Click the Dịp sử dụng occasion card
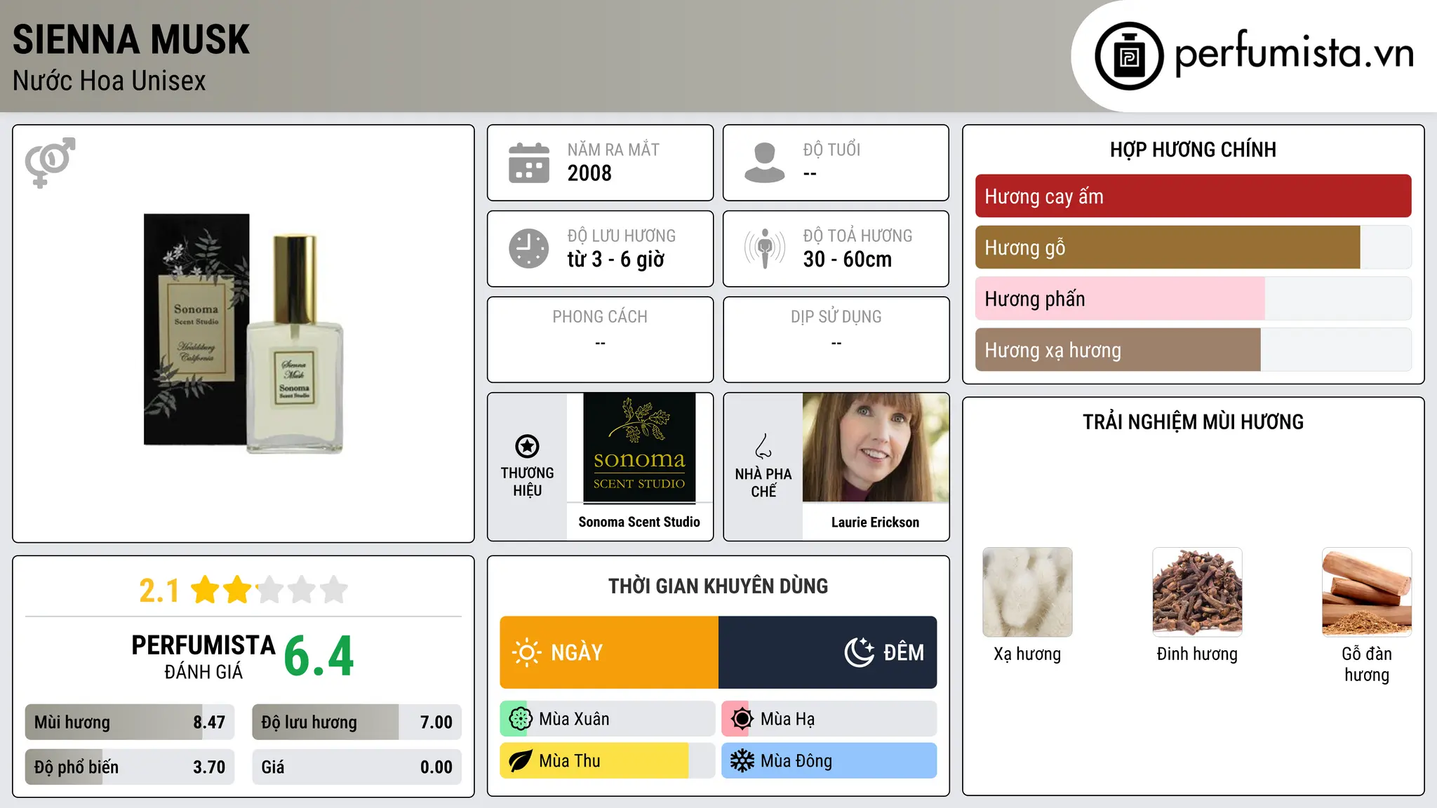Viewport: 1437px width, 808px height. point(836,339)
